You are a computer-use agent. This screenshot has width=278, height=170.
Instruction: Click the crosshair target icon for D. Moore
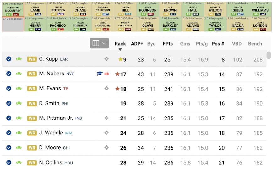tap(106, 147)
